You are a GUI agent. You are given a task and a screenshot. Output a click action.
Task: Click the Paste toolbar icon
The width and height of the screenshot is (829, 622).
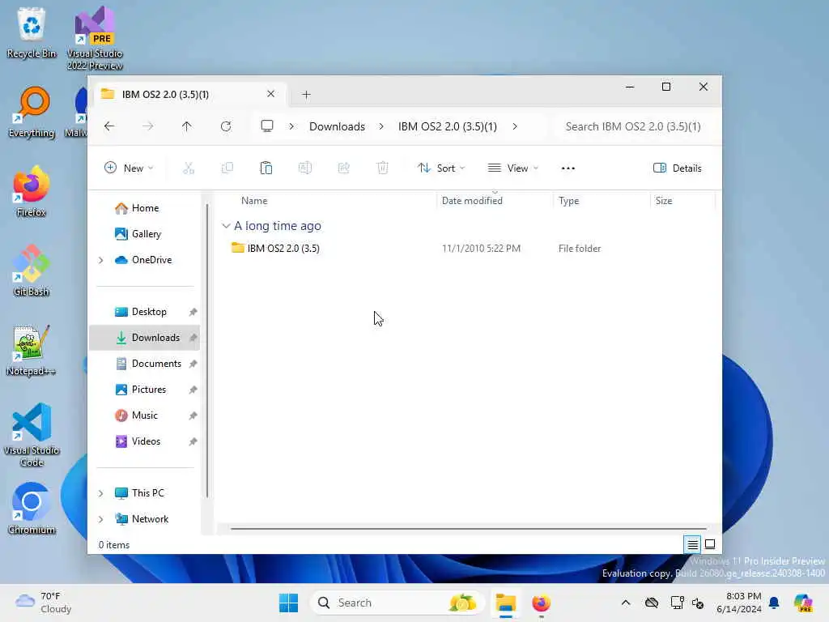(266, 168)
